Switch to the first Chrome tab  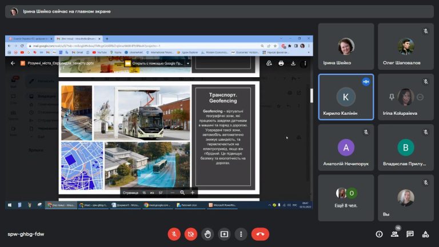(x=30, y=39)
